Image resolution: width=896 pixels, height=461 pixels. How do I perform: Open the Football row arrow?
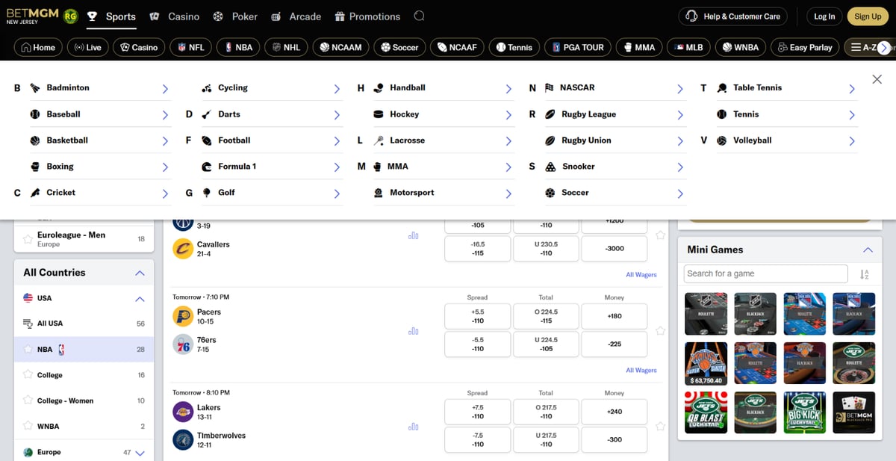click(x=337, y=141)
